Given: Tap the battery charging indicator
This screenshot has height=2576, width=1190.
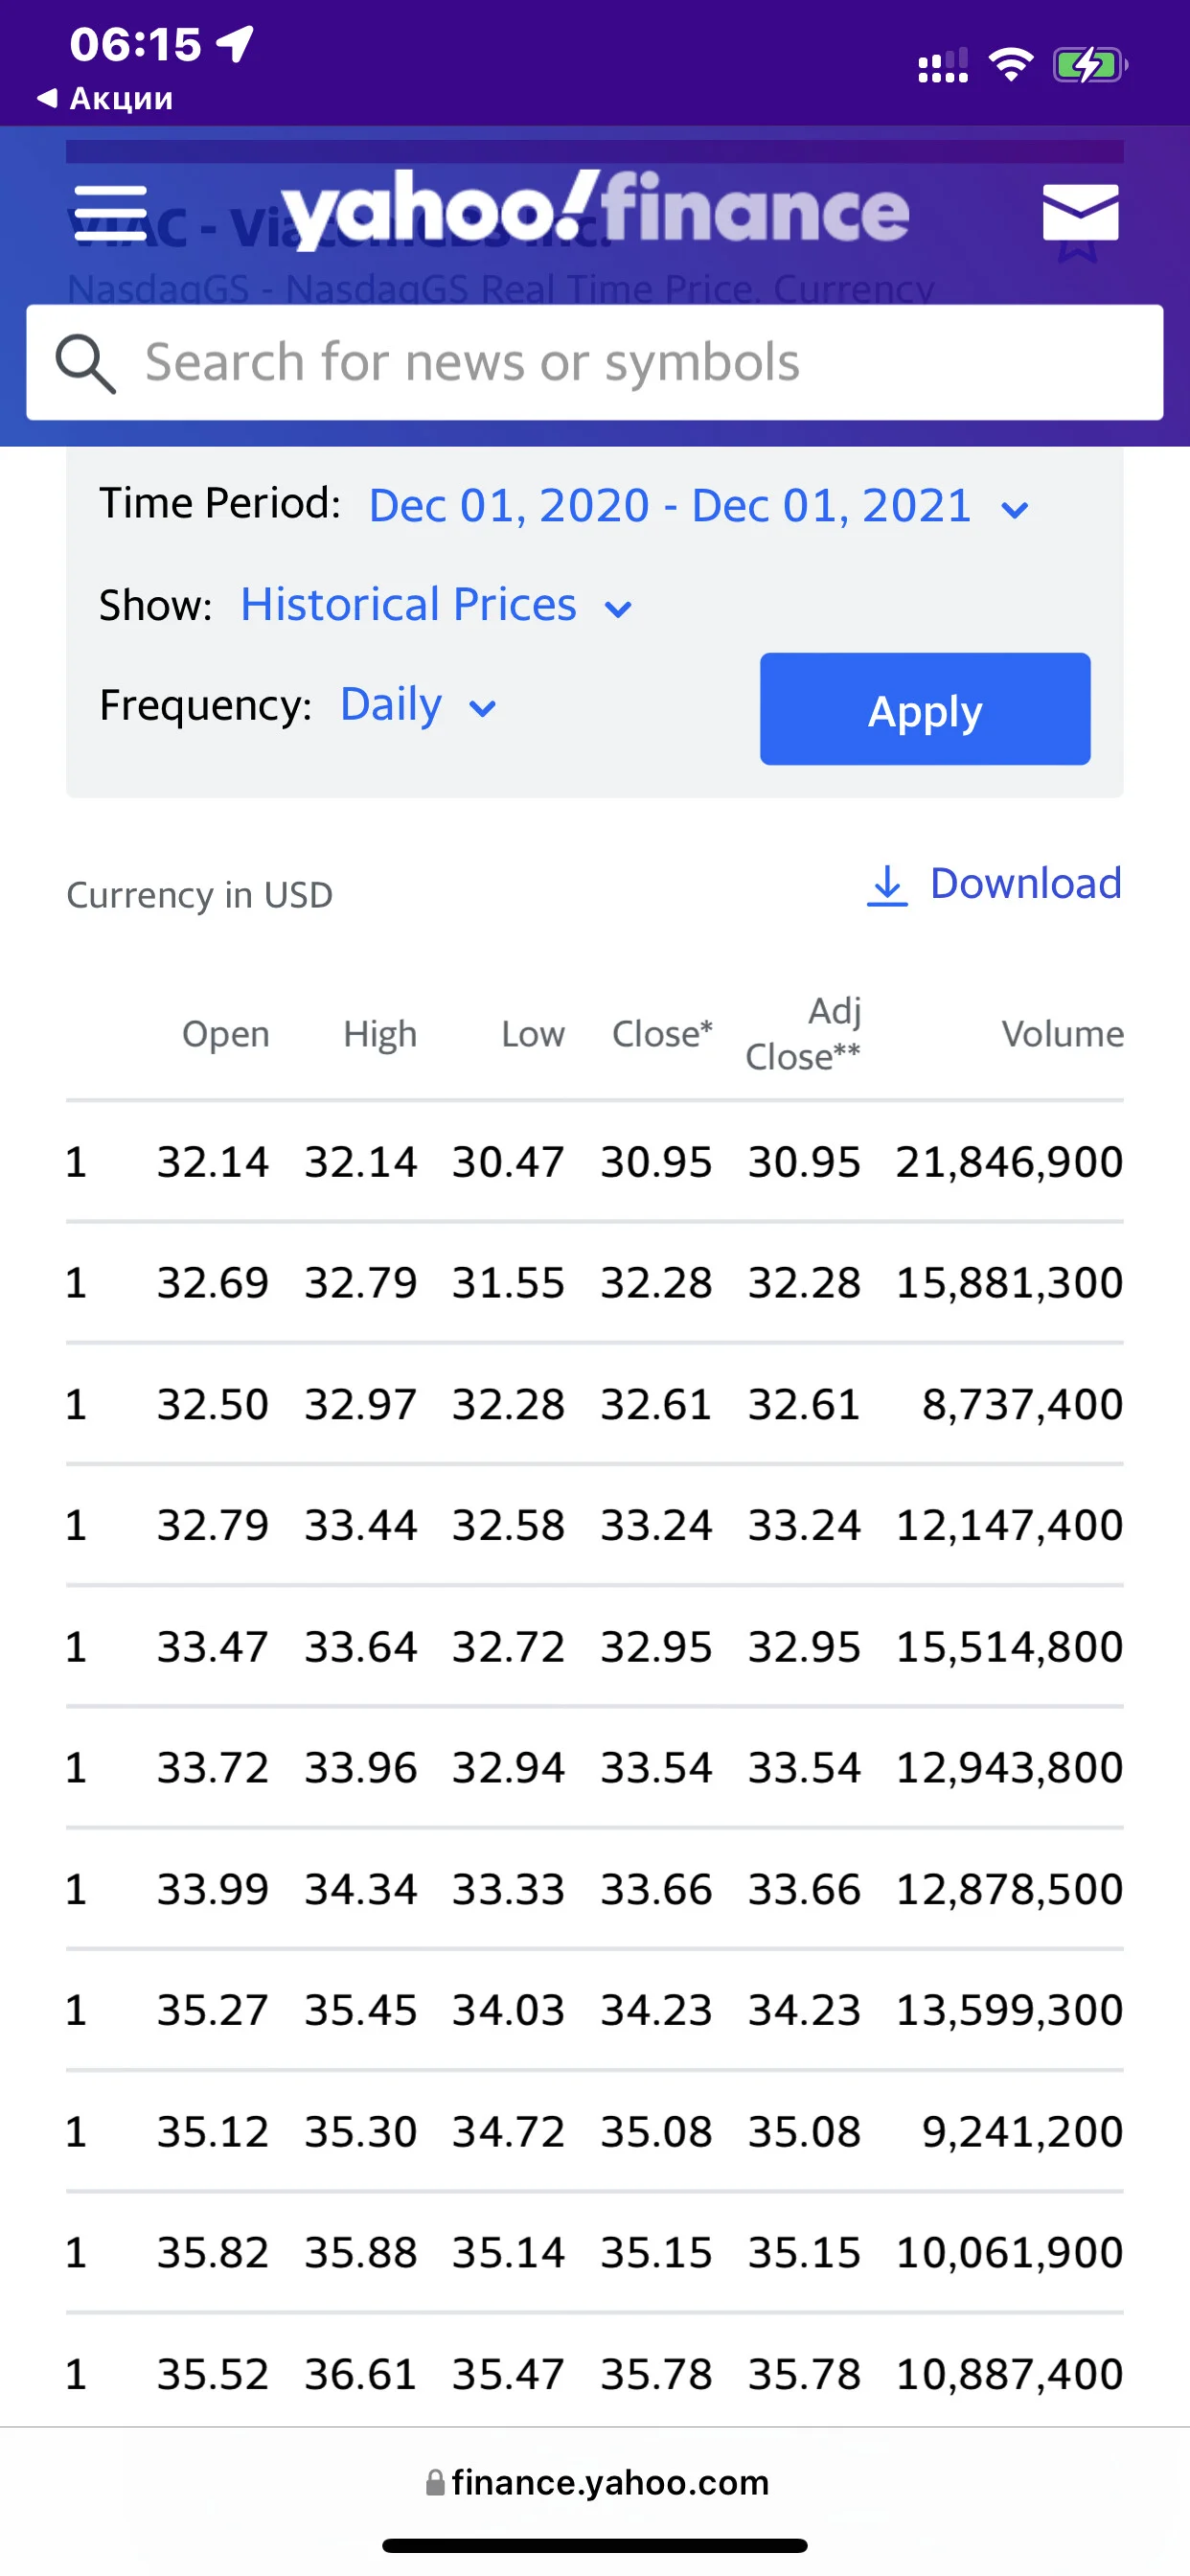Looking at the screenshot, I should click(x=1090, y=66).
